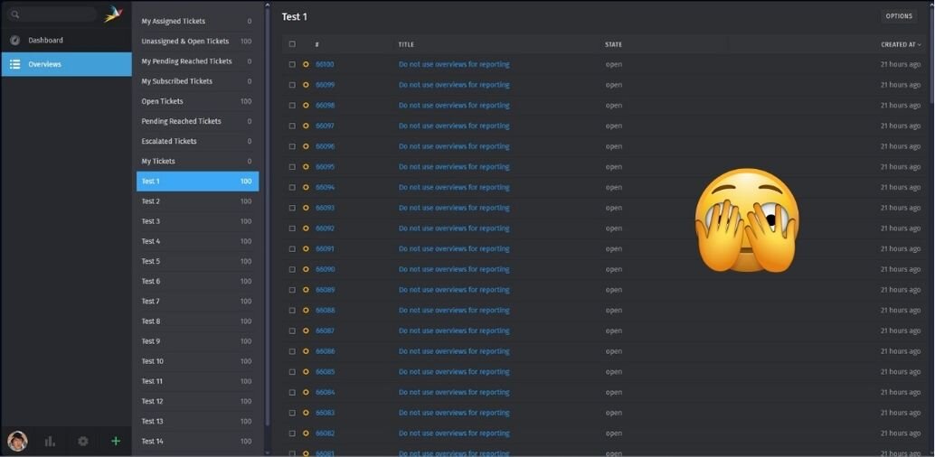The image size is (935, 457).
Task: Click the Zammad bird logo
Action: [x=113, y=14]
